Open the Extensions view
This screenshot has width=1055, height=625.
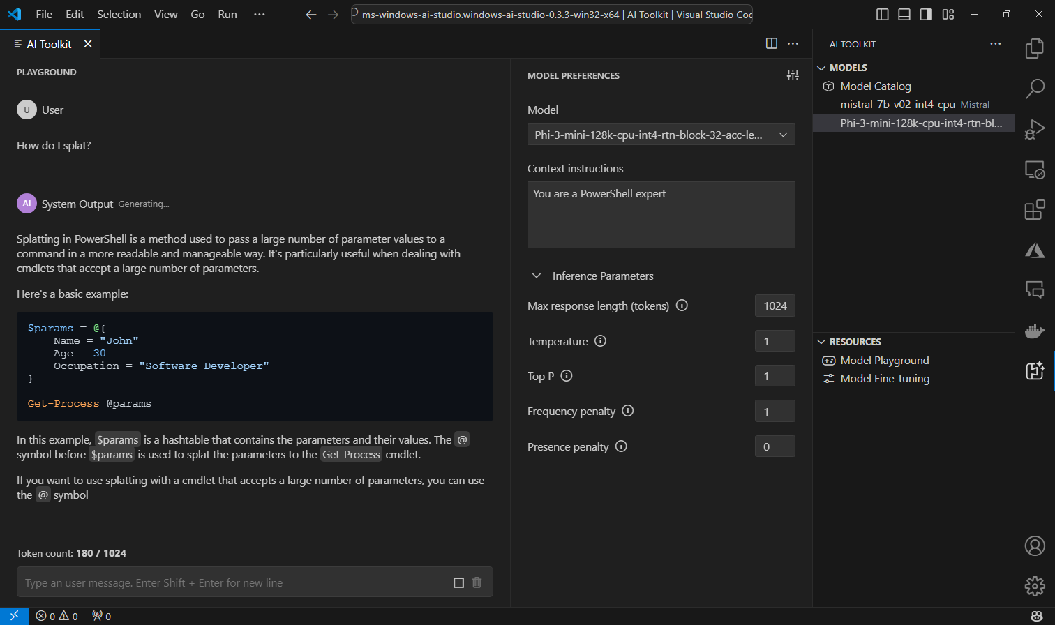1035,209
